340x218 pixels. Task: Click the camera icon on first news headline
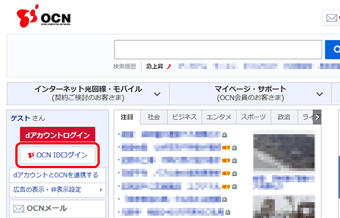tap(224, 135)
